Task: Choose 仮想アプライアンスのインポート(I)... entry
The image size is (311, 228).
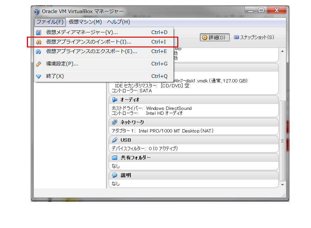Action: [104, 42]
